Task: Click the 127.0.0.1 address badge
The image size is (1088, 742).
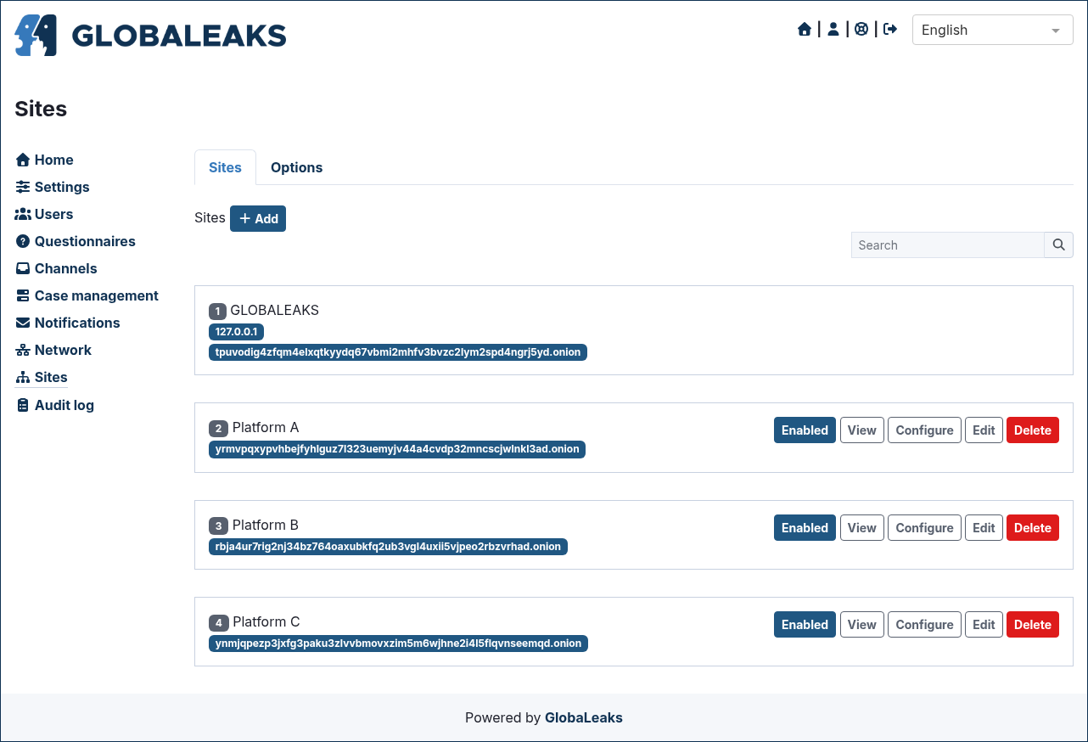Action: 236,331
